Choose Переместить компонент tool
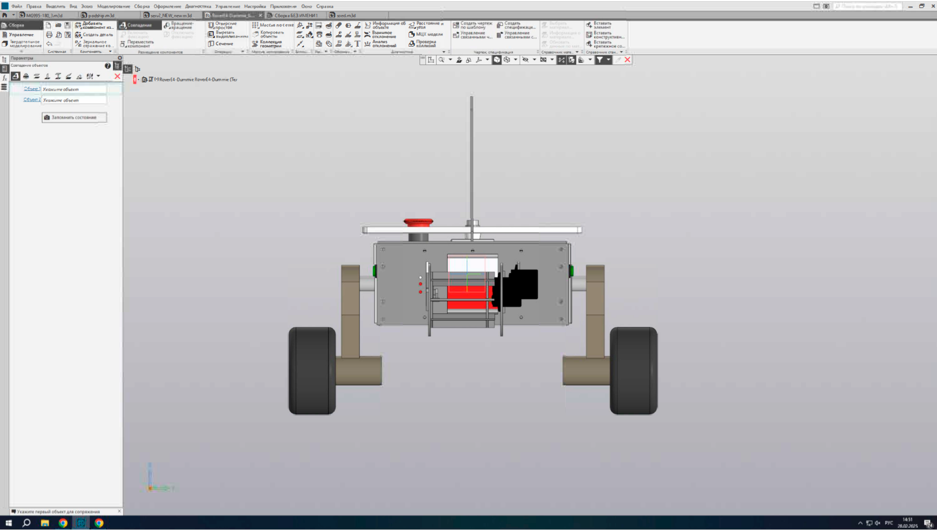This screenshot has width=937, height=530. coord(140,44)
